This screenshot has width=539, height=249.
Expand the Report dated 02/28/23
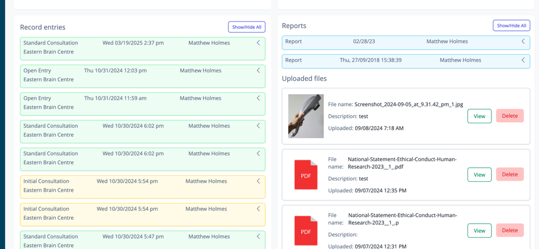[523, 41]
